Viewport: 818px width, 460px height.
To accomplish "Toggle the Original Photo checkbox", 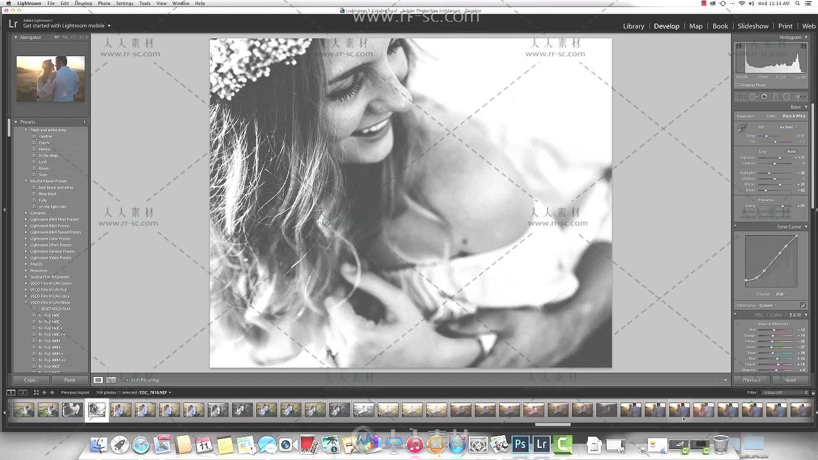I will pyautogui.click(x=738, y=85).
